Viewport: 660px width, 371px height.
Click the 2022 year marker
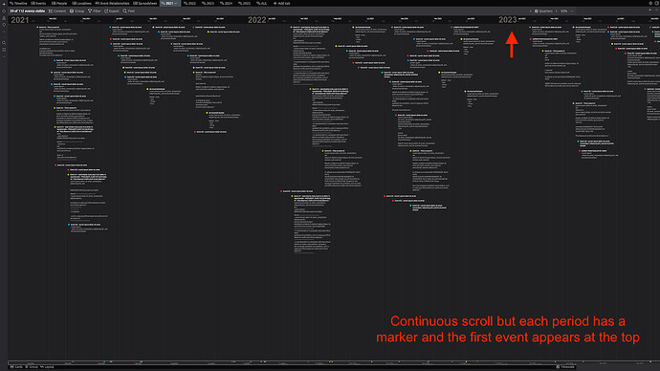point(256,20)
